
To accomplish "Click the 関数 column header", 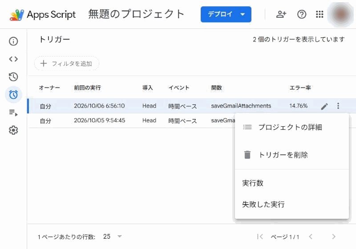I will [216, 88].
